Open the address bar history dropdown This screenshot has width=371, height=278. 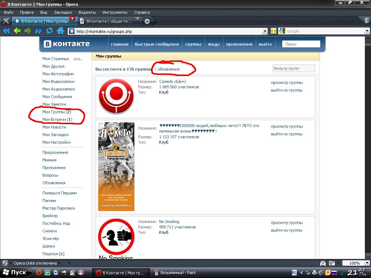pyautogui.click(x=265, y=31)
